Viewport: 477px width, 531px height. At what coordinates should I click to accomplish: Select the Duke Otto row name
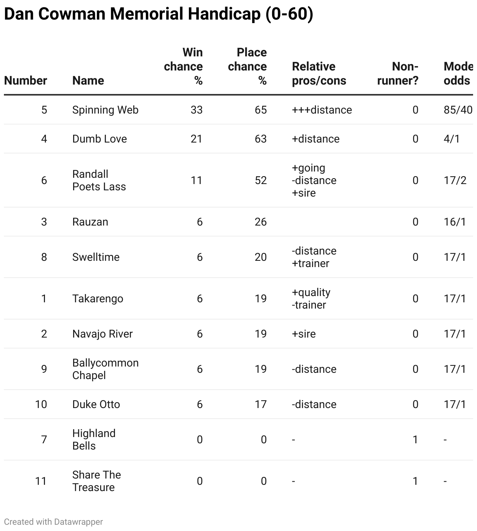coord(96,405)
